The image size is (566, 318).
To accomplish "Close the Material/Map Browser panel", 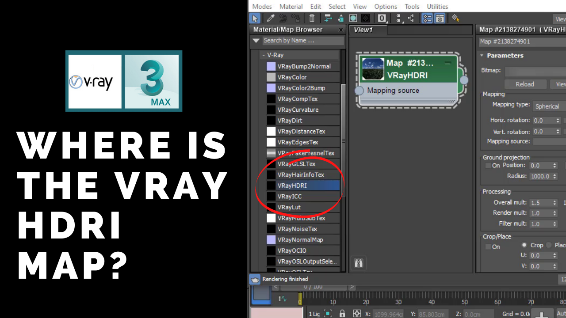I will 341,30.
